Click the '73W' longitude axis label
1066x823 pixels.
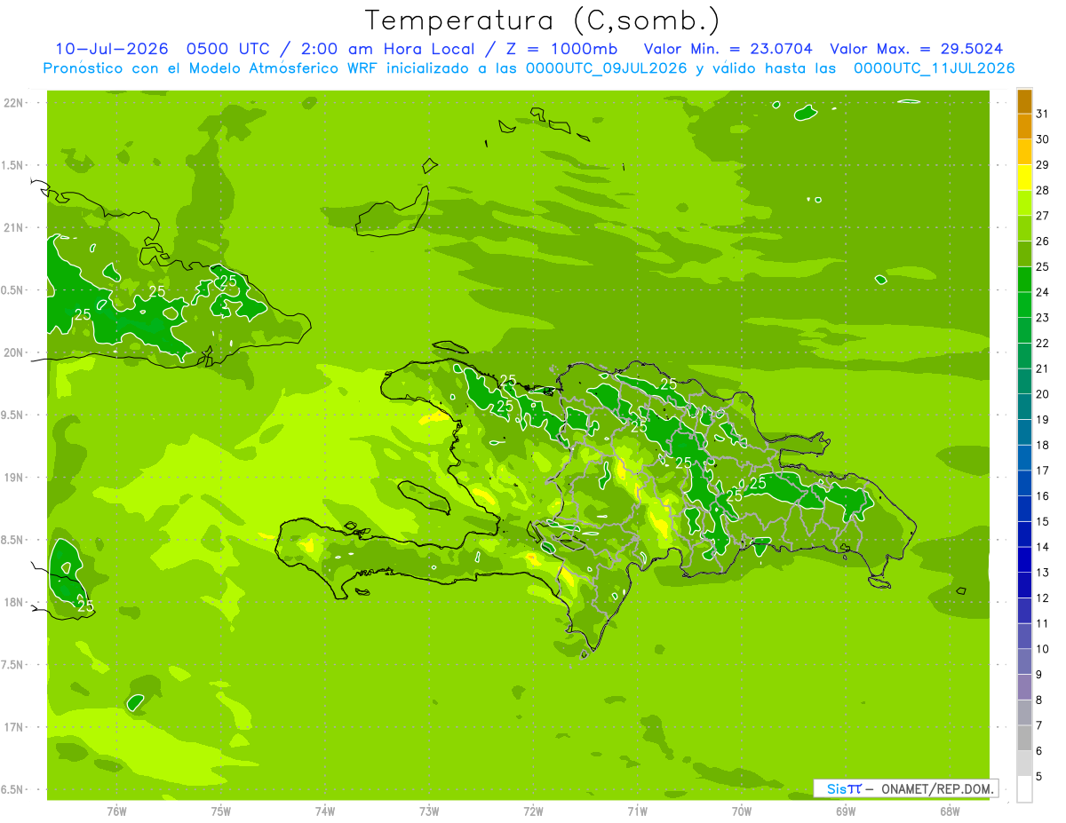(x=429, y=812)
